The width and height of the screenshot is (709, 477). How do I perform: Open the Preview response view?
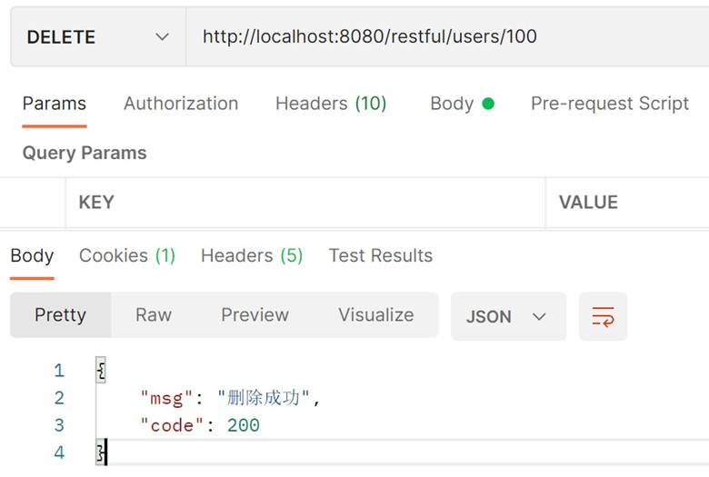[x=255, y=315]
